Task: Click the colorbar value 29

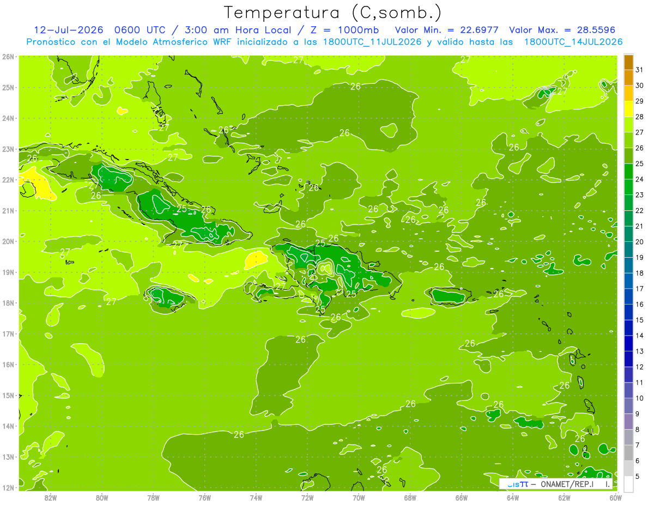Action: (639, 101)
